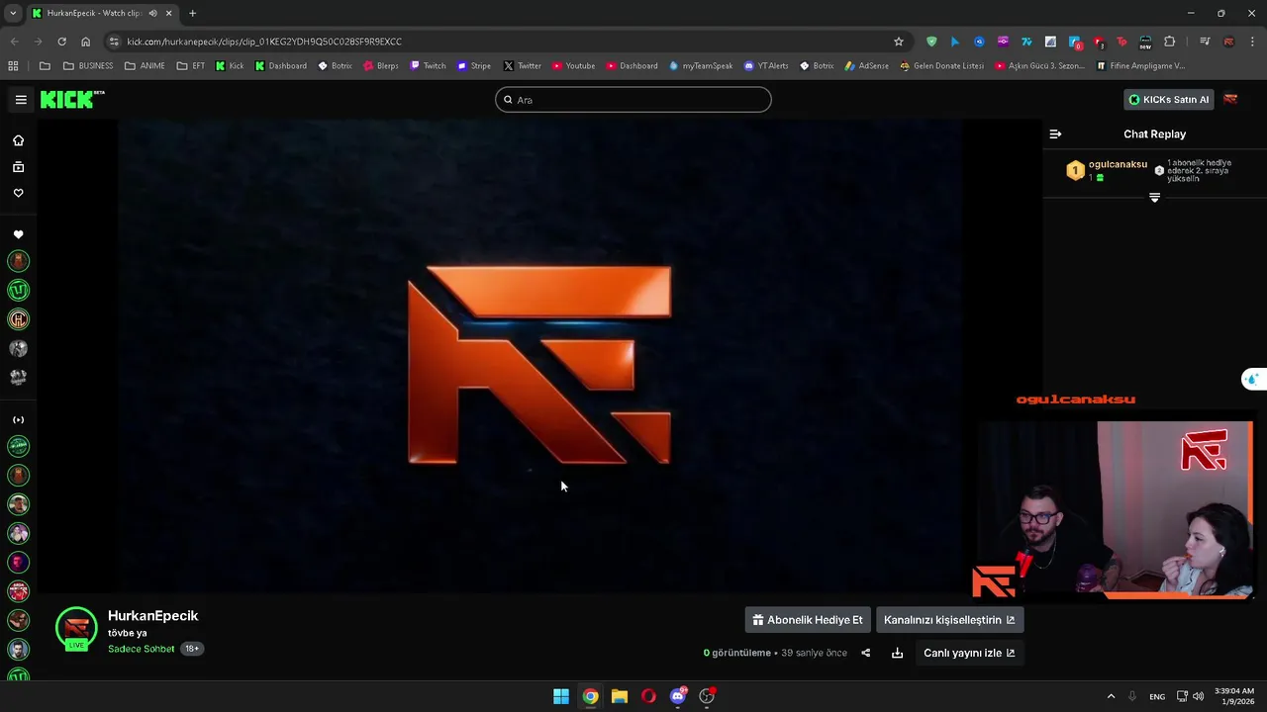The image size is (1267, 712).
Task: Click the ogulcanaksu username in chat
Action: pyautogui.click(x=1118, y=164)
